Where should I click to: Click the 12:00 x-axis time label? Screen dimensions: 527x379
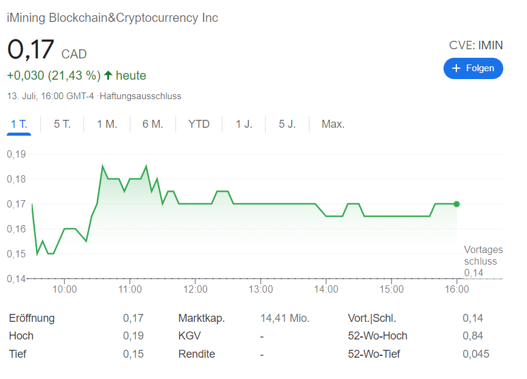tap(196, 290)
